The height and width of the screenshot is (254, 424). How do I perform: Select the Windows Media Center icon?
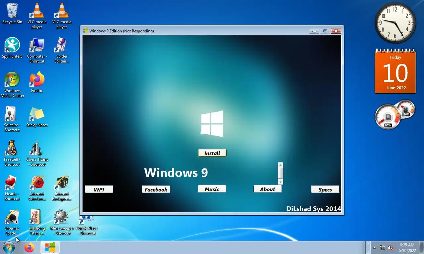(12, 84)
